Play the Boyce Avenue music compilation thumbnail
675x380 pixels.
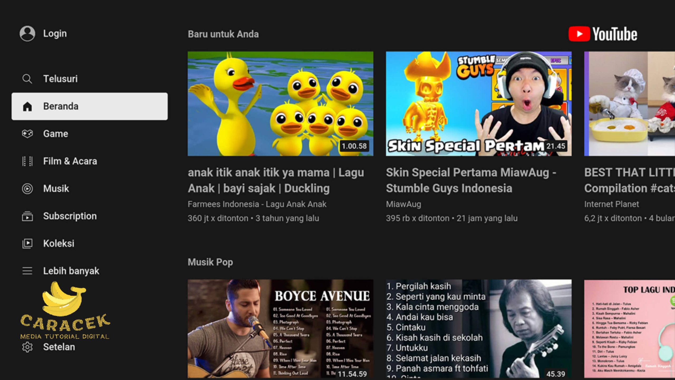[x=280, y=329]
